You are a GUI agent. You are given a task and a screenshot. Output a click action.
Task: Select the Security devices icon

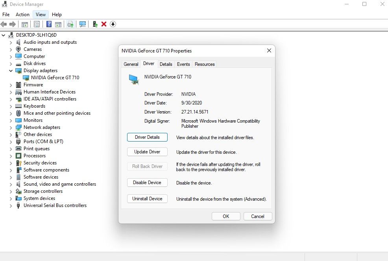click(x=18, y=163)
